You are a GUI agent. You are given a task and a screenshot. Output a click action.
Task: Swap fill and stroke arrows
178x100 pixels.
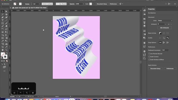pos(7,53)
